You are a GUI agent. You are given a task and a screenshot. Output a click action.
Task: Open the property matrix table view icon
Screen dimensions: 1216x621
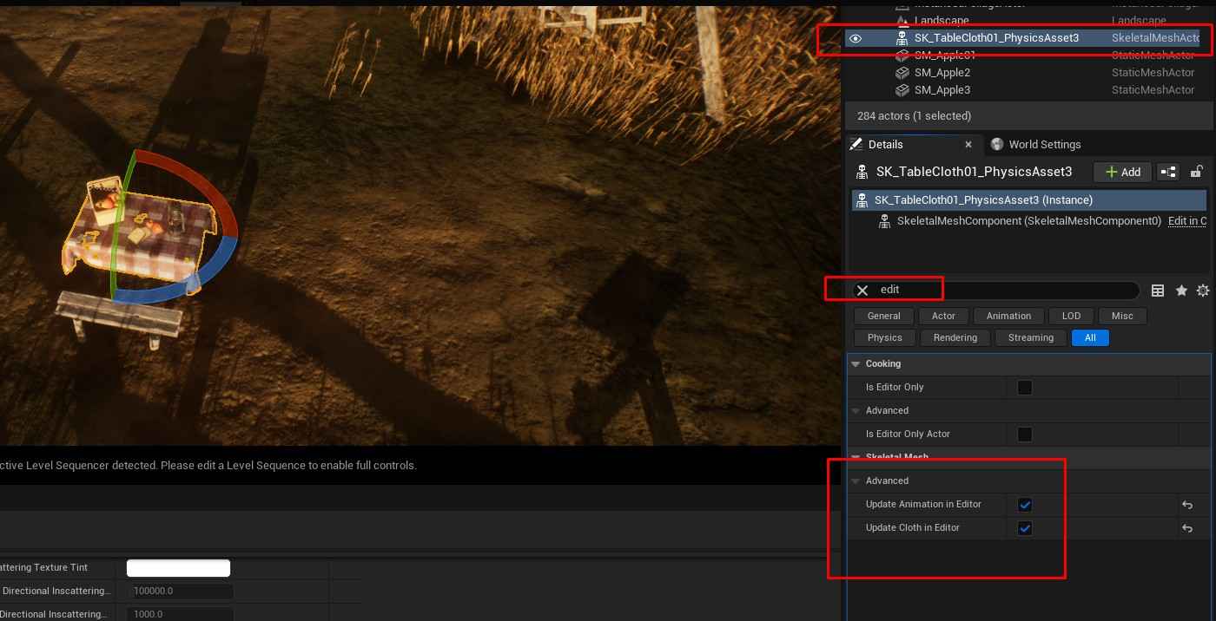point(1158,291)
